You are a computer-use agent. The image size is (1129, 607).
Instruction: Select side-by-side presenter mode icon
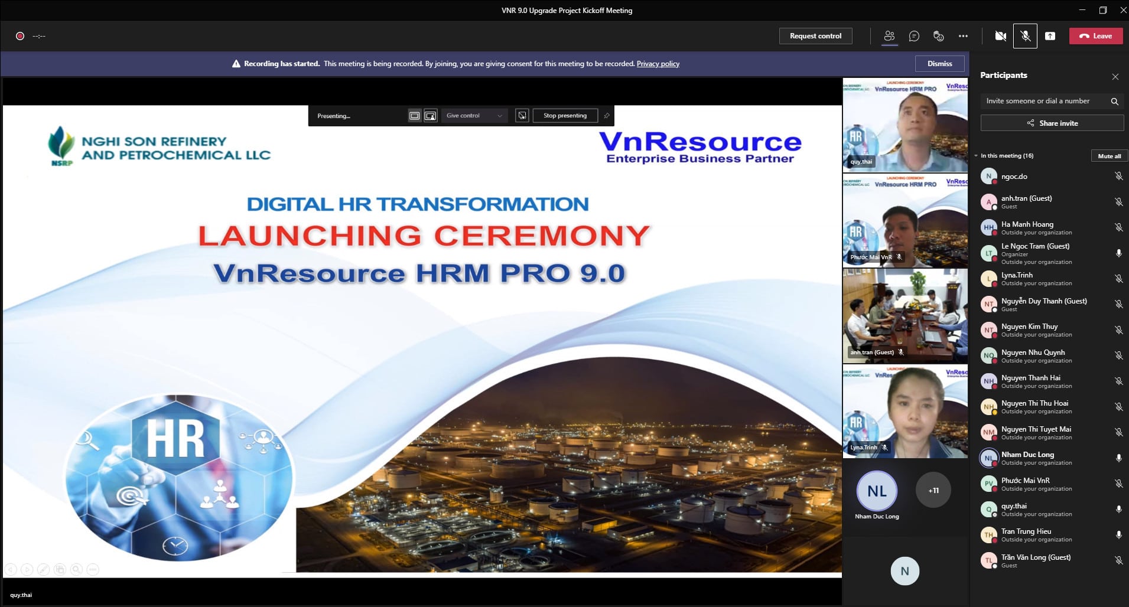click(x=431, y=116)
